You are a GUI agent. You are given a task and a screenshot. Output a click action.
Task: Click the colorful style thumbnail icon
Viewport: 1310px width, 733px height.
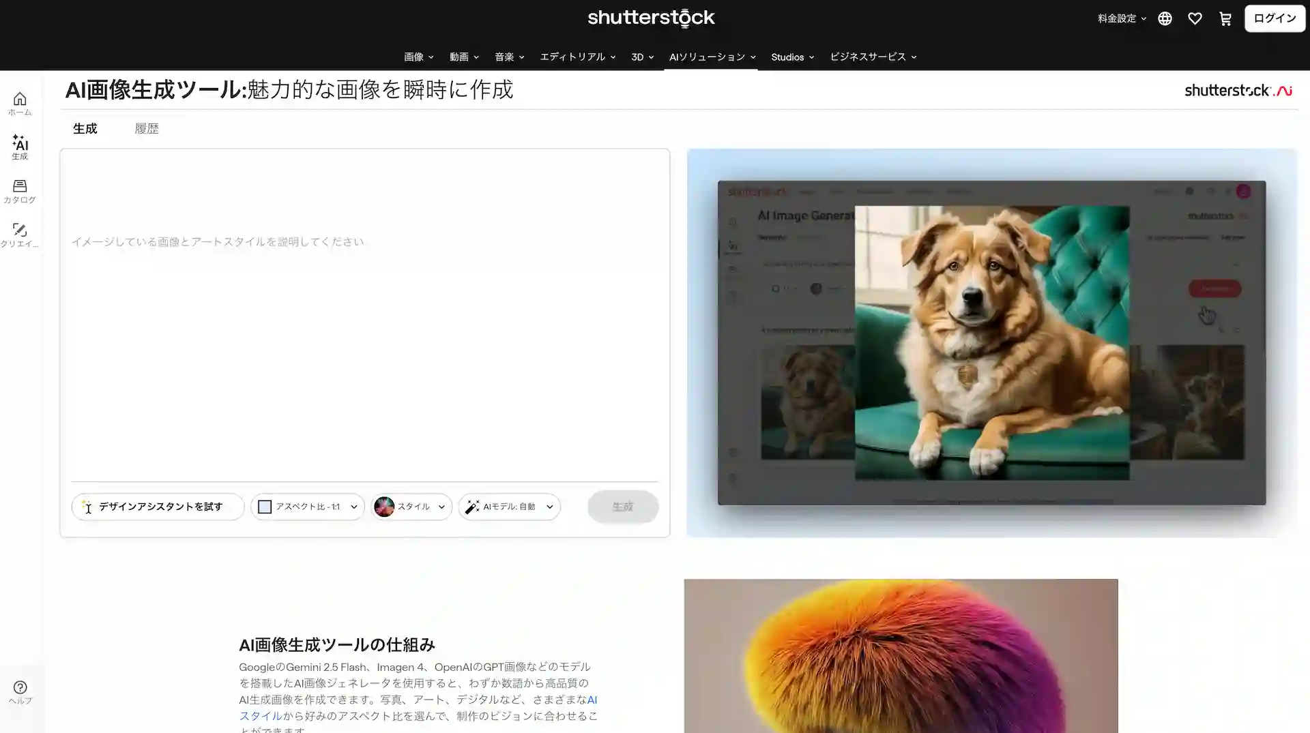(384, 507)
